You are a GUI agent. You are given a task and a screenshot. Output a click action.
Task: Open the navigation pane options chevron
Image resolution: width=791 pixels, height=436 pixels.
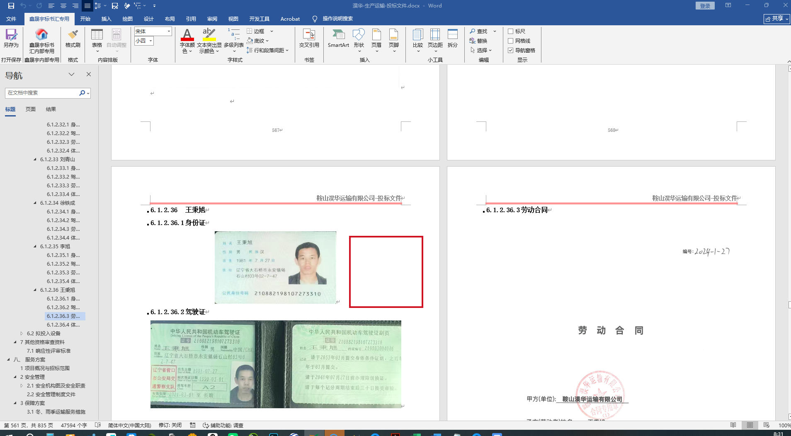click(71, 75)
